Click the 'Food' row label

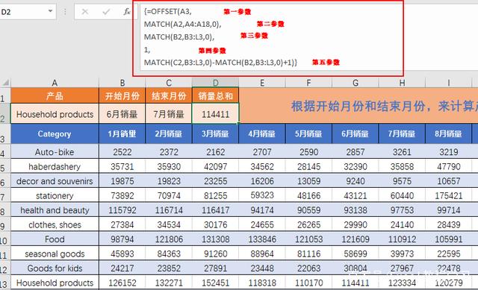click(x=55, y=239)
